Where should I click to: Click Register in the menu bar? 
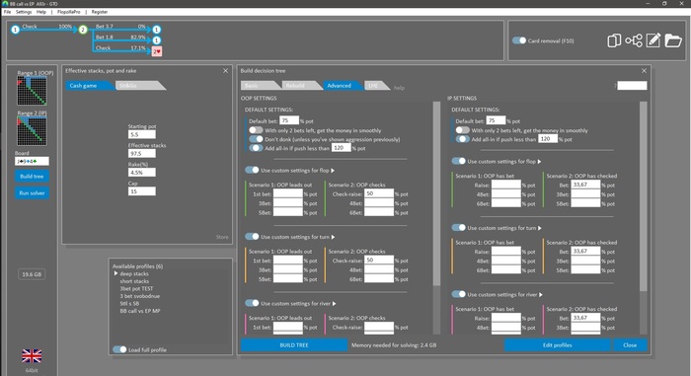[x=100, y=12]
